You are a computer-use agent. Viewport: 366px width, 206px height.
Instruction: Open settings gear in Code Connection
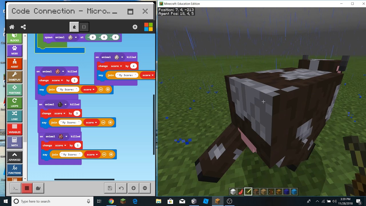pos(135,27)
